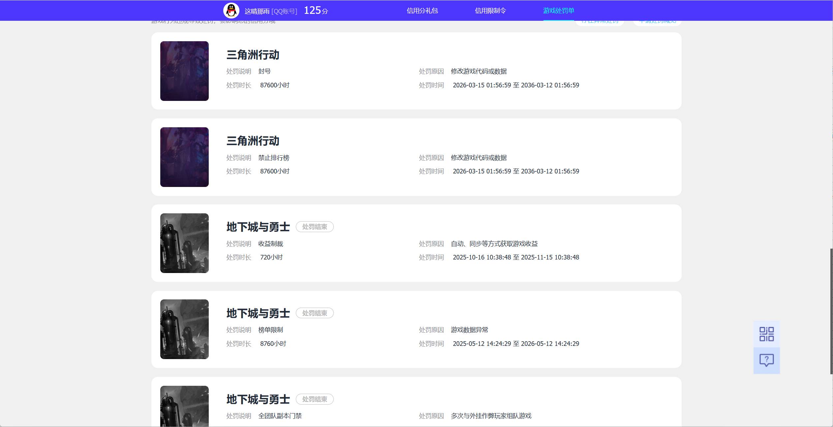Open 地下城与勇士 thumbnail in the 榜单限制 card
The width and height of the screenshot is (833, 427).
pyautogui.click(x=184, y=329)
